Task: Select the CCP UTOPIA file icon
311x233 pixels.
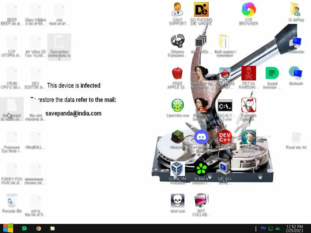Action: click(12, 46)
